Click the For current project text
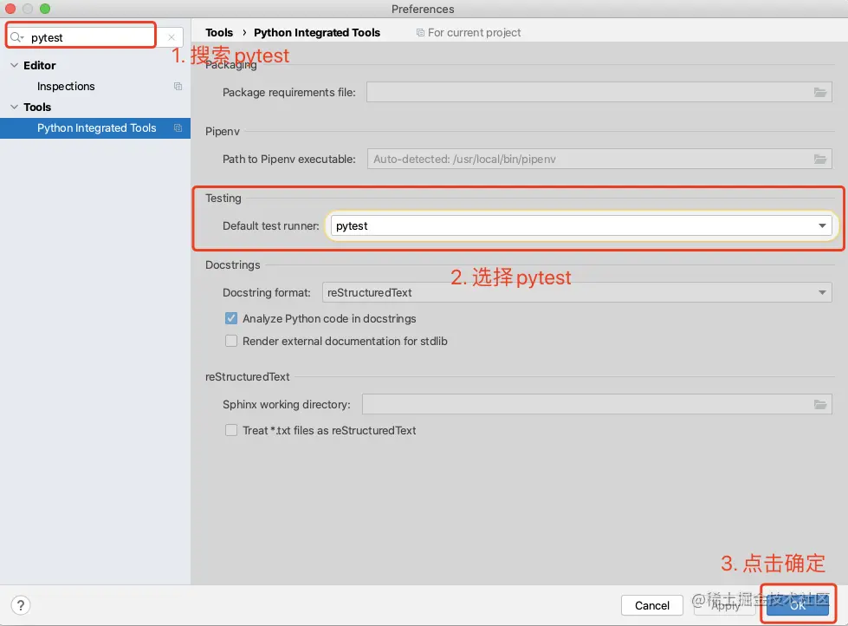 pyautogui.click(x=475, y=32)
